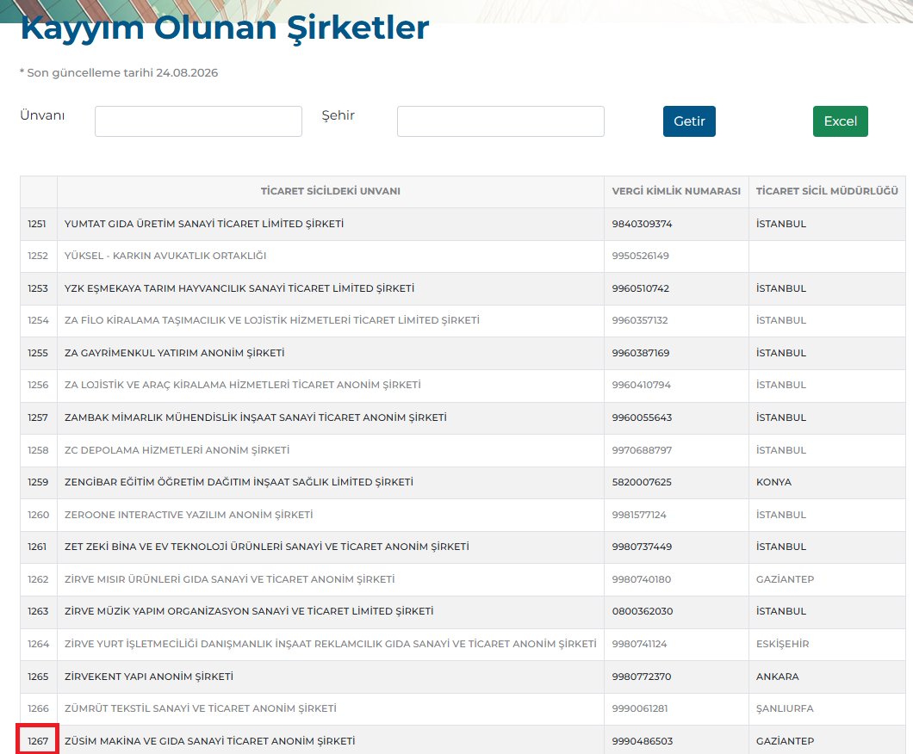Click the VERGİ KİMLİK NUMARASI column header
This screenshot has height=754, width=913.
pyautogui.click(x=676, y=191)
